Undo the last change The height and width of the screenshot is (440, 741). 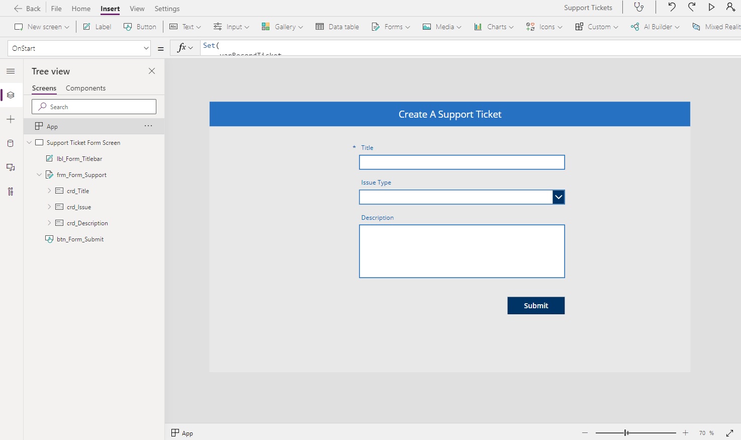pos(672,8)
